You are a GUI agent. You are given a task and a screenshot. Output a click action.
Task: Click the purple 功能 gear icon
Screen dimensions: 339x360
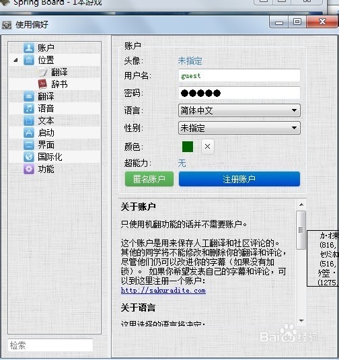click(x=29, y=169)
